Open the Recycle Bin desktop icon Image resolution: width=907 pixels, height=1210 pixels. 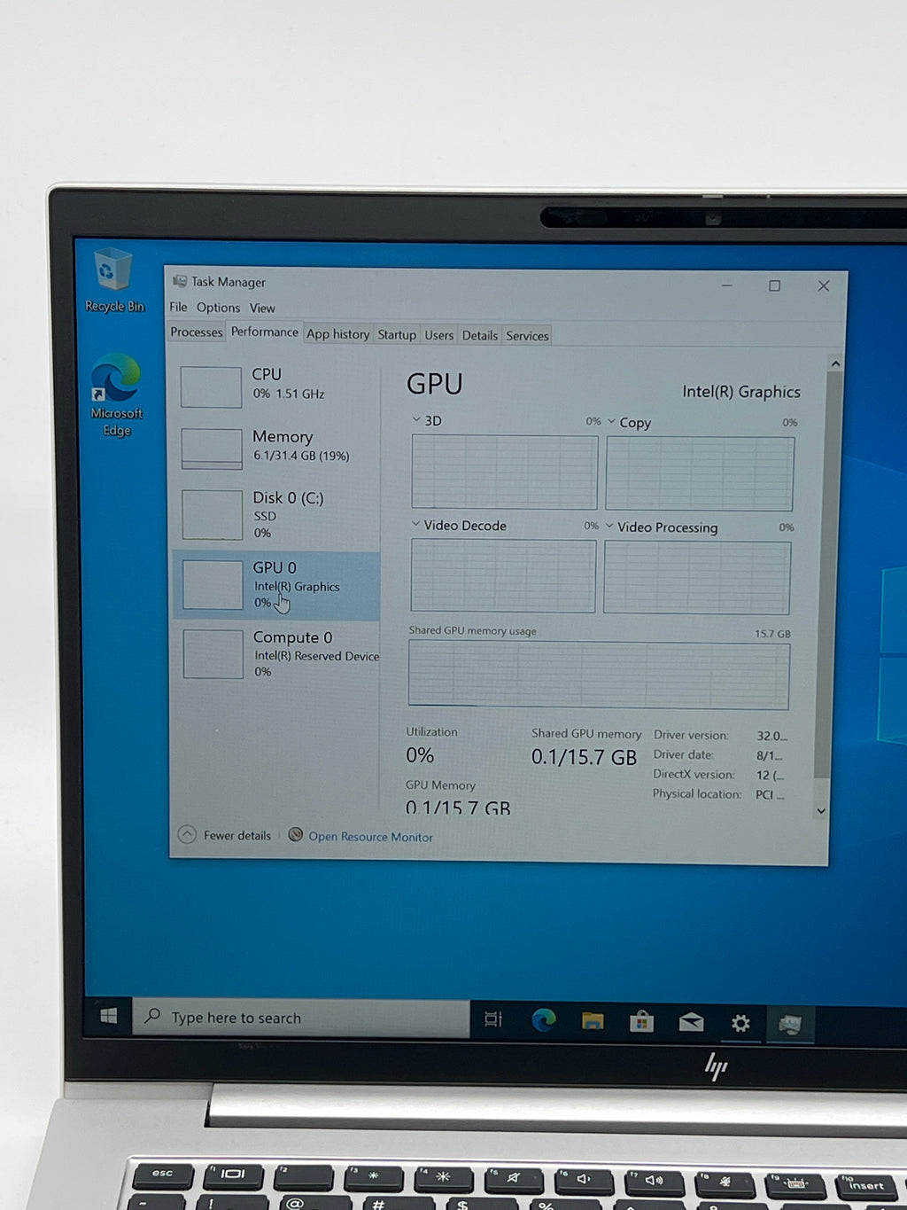click(114, 280)
